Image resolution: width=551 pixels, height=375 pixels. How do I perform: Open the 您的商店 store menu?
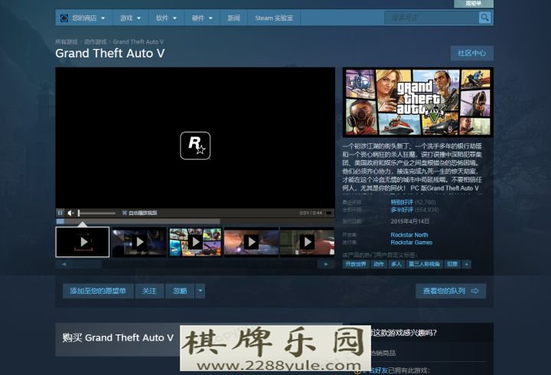click(88, 18)
